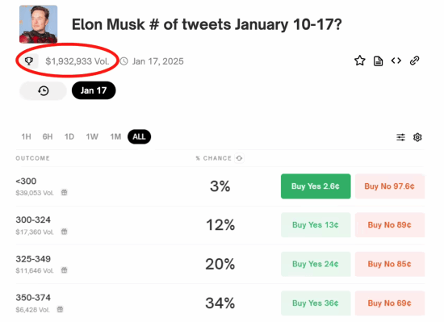Open the market rules document icon
Viewport: 444px width, 322px height.
[x=378, y=61]
